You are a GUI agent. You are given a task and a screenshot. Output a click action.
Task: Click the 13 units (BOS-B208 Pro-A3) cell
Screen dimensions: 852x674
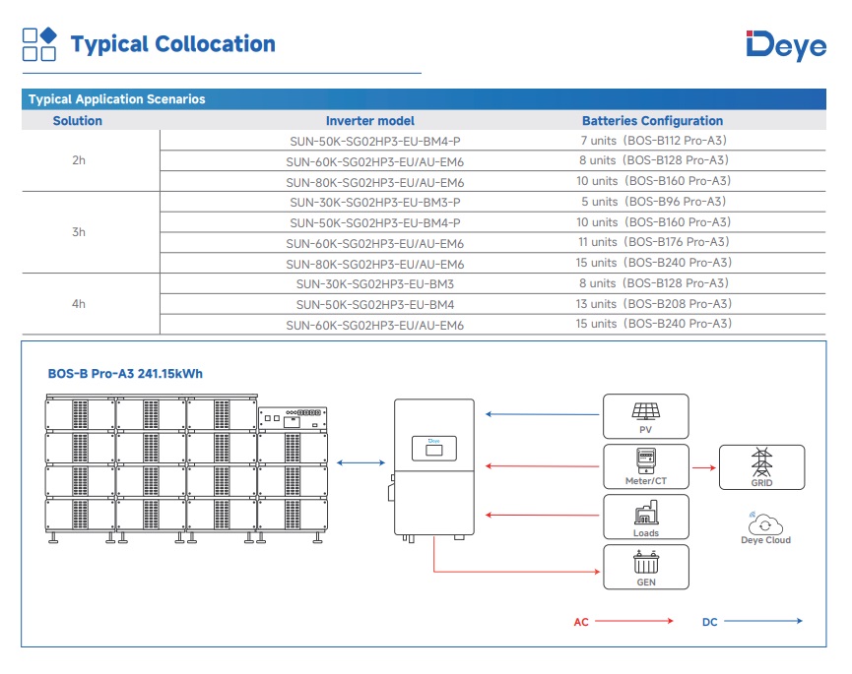(654, 304)
